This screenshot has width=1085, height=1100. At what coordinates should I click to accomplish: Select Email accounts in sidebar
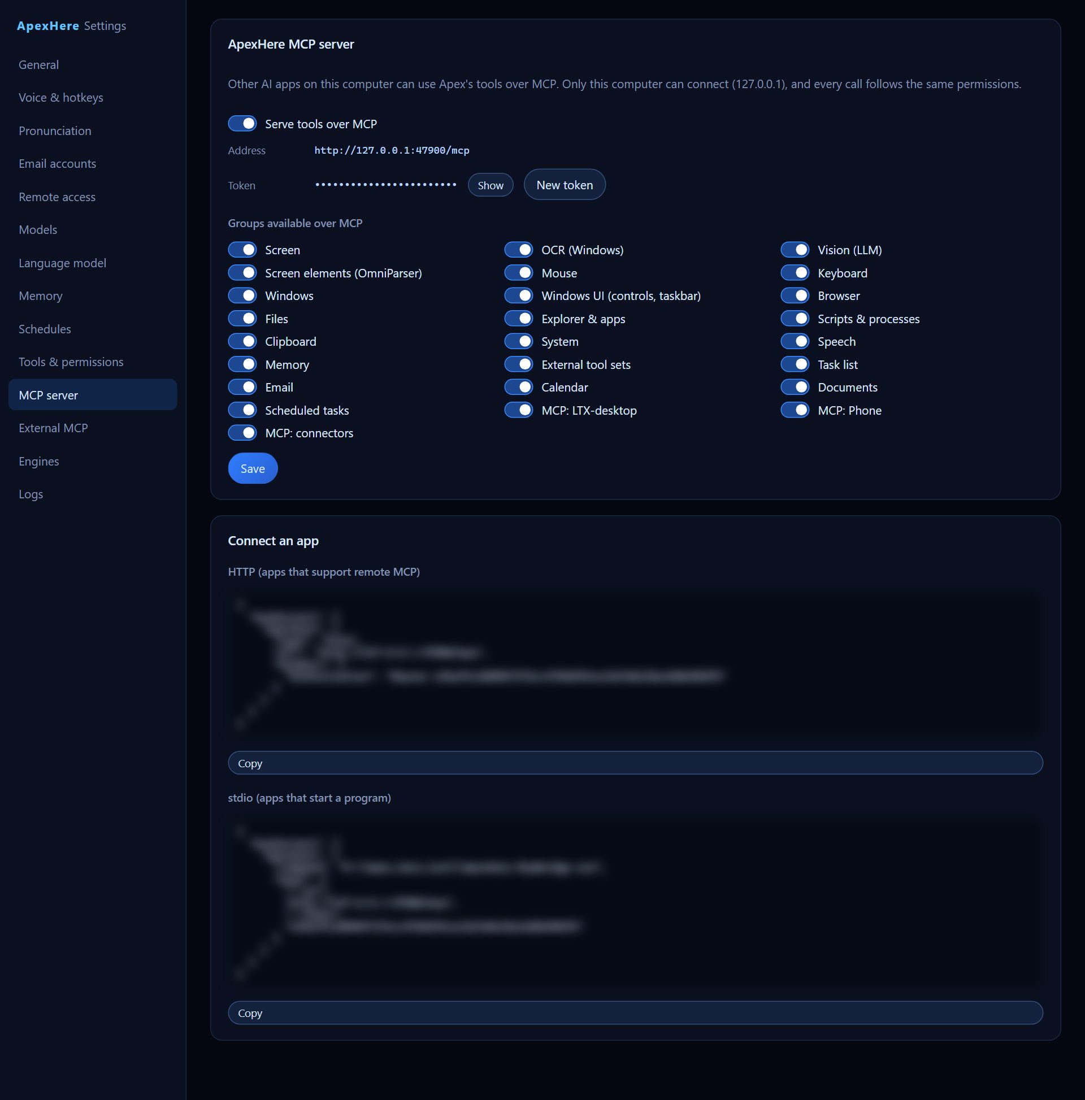point(92,164)
